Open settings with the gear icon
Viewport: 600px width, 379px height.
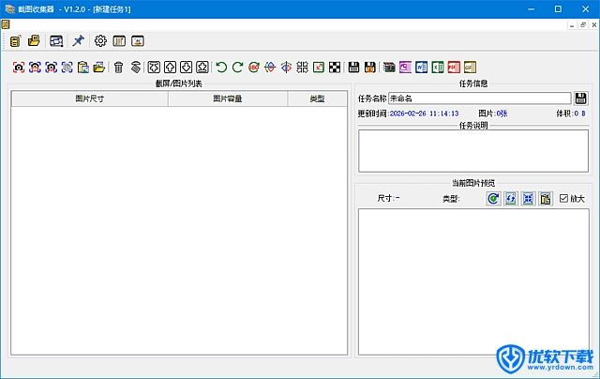pos(101,41)
